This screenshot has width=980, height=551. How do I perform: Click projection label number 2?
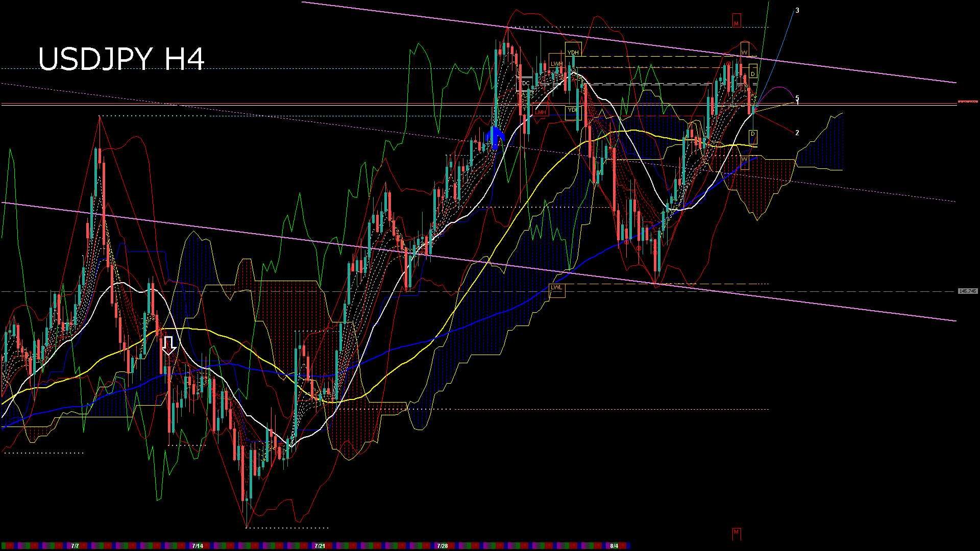(x=797, y=133)
